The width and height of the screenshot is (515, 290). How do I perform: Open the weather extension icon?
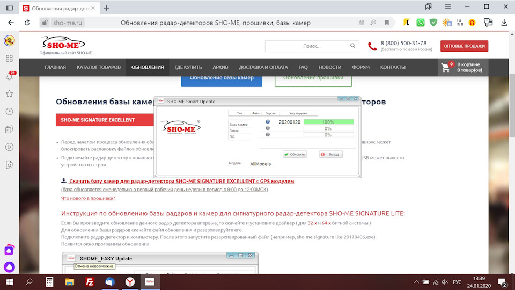(x=447, y=23)
